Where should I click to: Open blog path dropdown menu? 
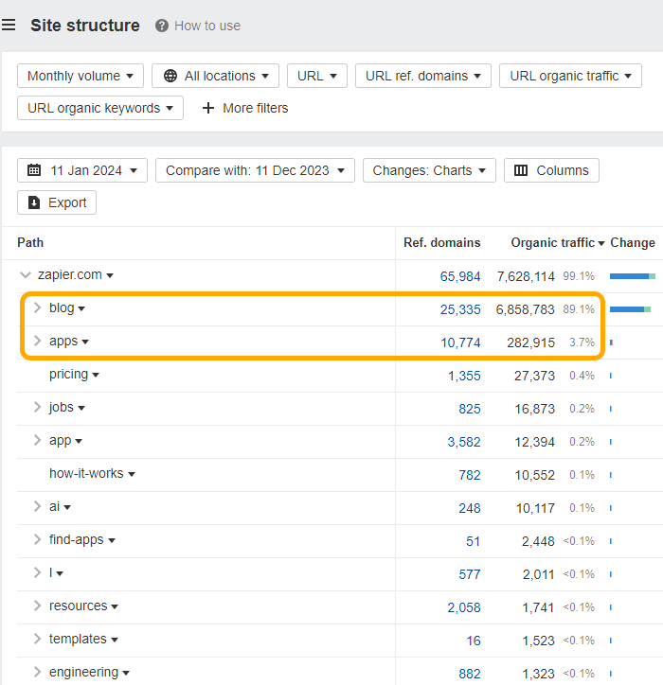pos(81,308)
